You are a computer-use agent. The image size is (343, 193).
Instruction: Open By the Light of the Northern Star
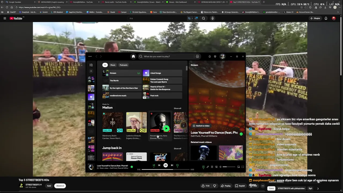coord(122,88)
